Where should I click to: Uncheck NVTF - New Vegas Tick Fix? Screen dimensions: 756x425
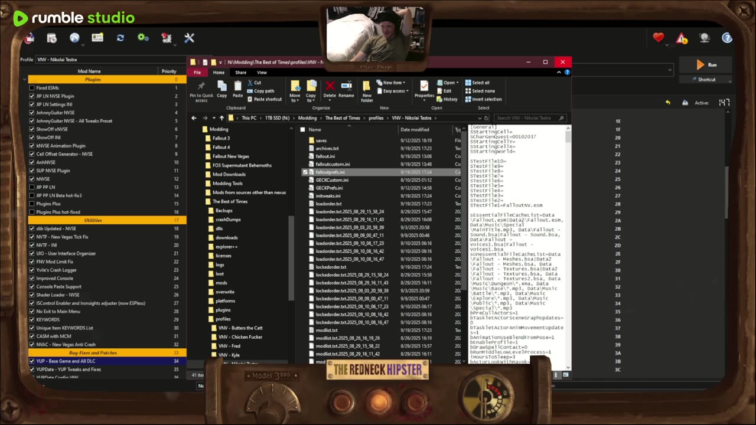(x=31, y=237)
